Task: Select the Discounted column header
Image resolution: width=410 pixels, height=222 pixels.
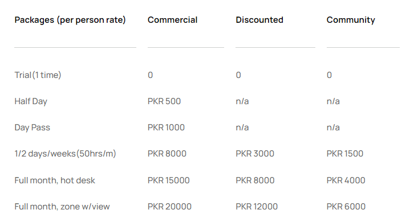Action: pos(259,20)
